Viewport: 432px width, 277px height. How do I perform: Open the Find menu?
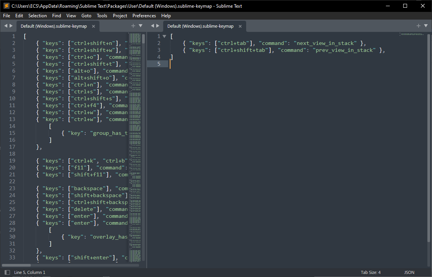[x=56, y=16]
